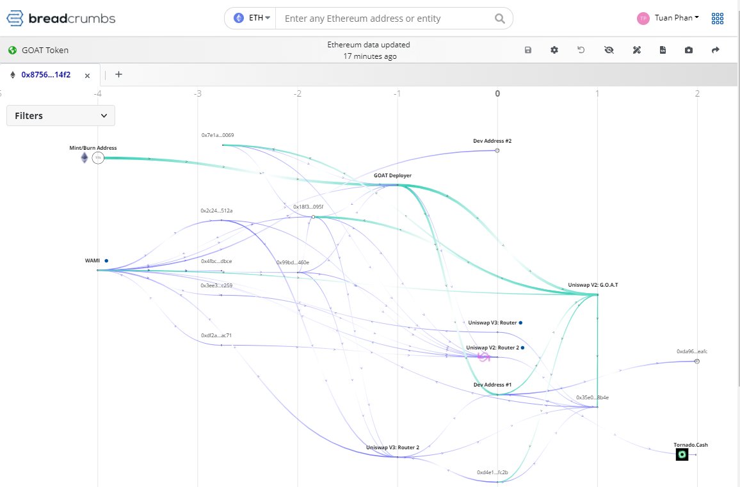Close the 0x8756...14f2 tab
Screen dimensions: 740x487
pyautogui.click(x=87, y=76)
